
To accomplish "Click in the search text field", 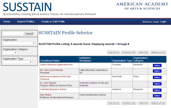I will pos(13,34).
